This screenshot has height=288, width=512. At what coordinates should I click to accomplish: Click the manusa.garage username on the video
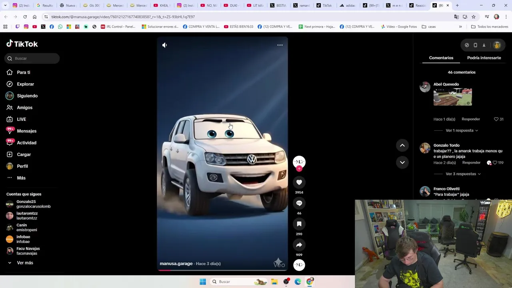pos(176,264)
